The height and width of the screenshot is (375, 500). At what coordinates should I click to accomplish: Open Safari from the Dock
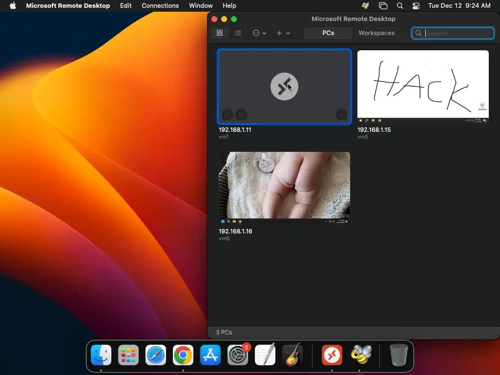pos(156,355)
